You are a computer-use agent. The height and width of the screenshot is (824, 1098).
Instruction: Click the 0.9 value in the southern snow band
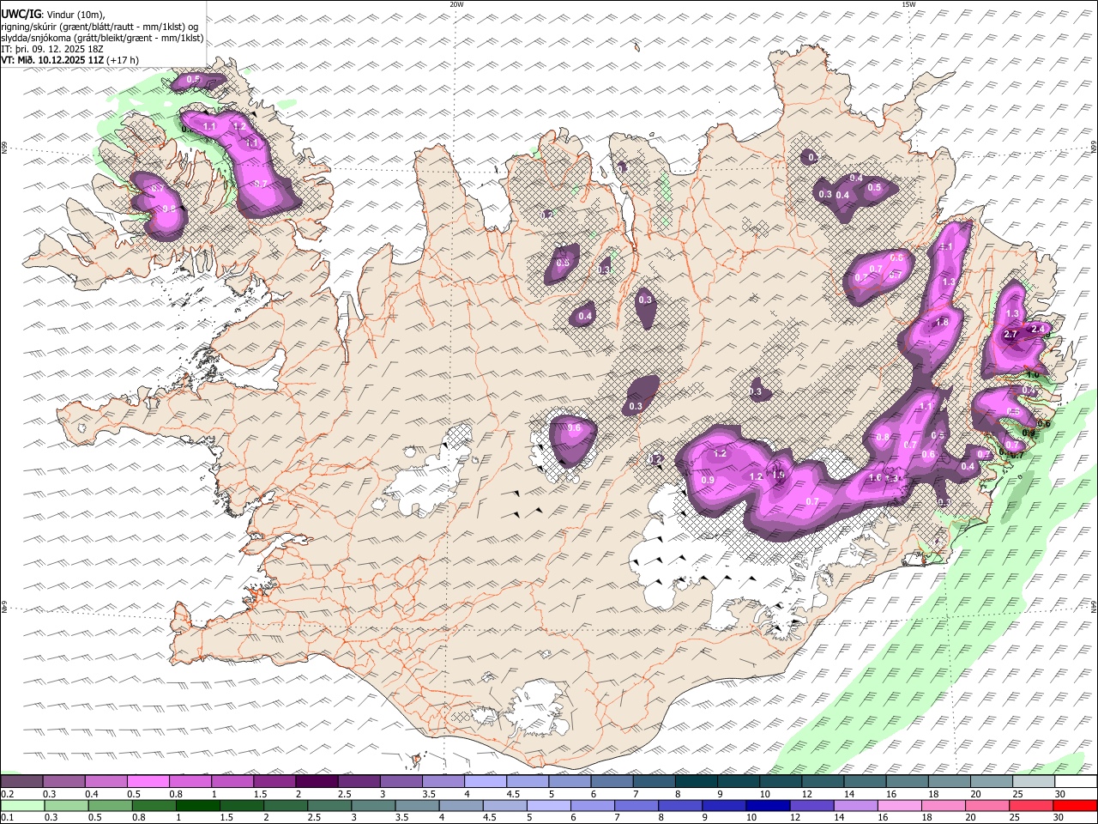click(x=708, y=480)
